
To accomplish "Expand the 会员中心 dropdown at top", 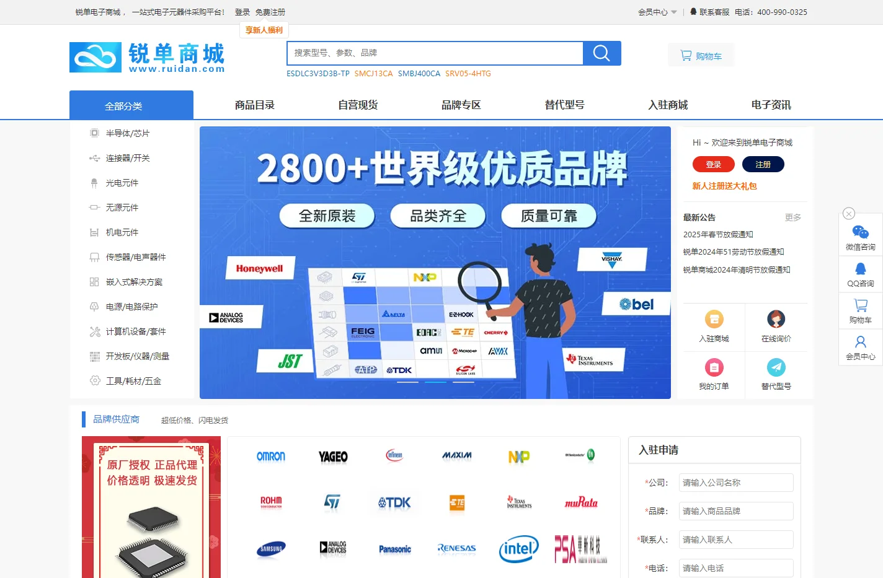I will click(x=657, y=12).
